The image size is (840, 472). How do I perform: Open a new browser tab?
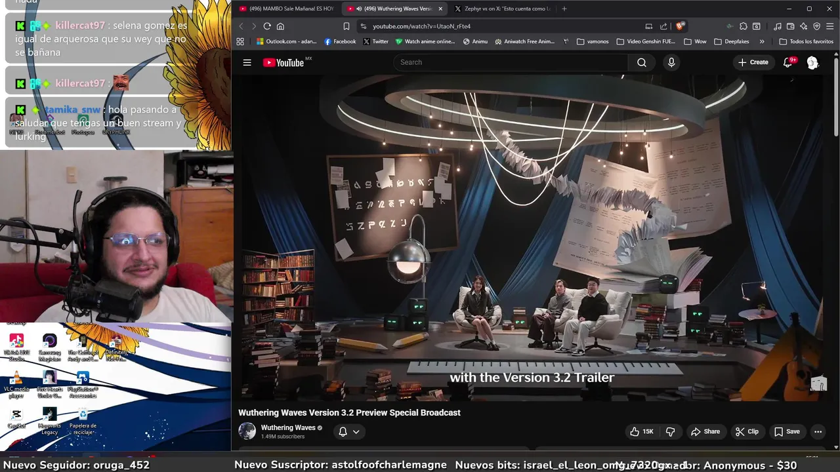pyautogui.click(x=564, y=9)
